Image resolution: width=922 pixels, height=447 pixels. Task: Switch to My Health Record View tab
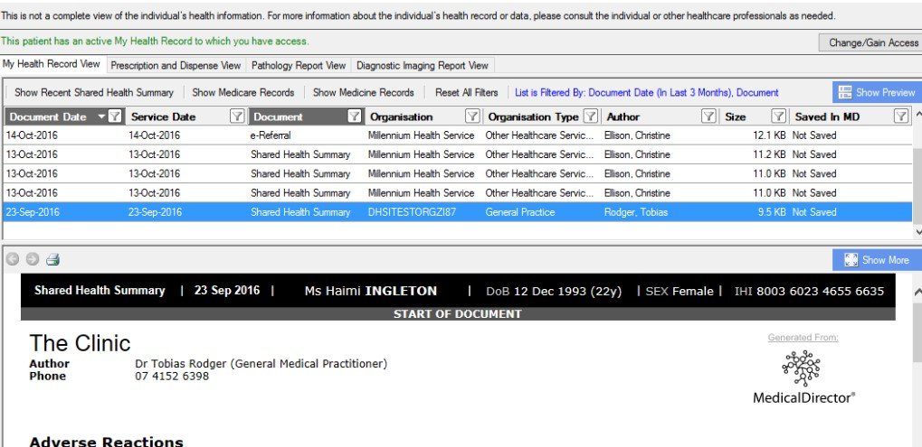tap(52, 64)
